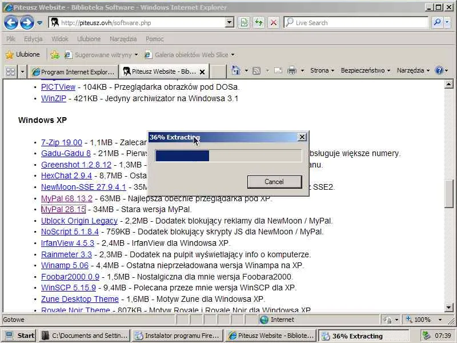457x343 pixels.
Task: Open the Ulubione menu in menu bar
Action: (x=89, y=39)
